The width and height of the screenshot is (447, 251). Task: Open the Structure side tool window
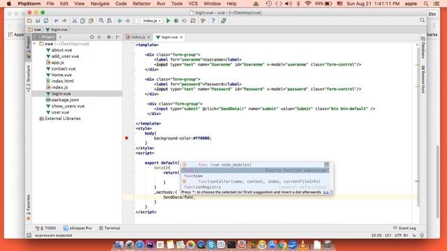(28, 78)
